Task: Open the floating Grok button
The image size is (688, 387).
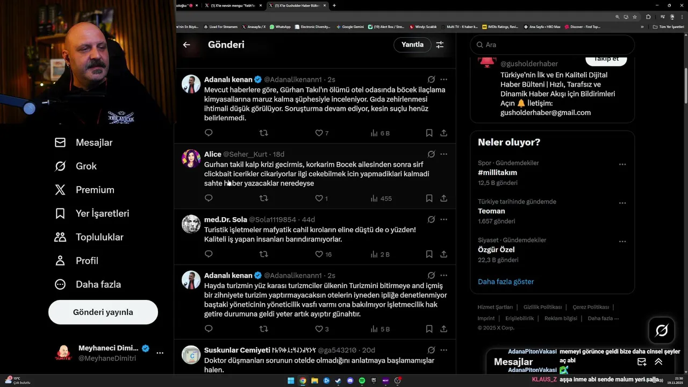Action: pyautogui.click(x=662, y=331)
